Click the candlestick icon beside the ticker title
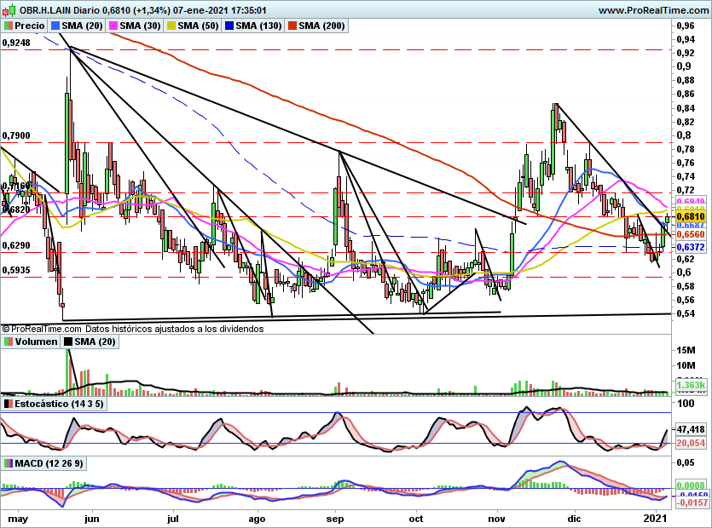This screenshot has width=712, height=528. coord(8,11)
